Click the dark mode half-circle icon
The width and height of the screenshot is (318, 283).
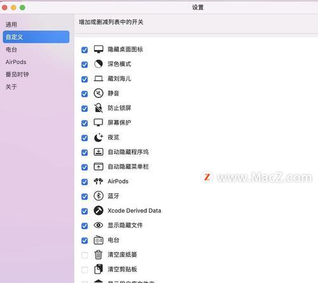[99, 64]
